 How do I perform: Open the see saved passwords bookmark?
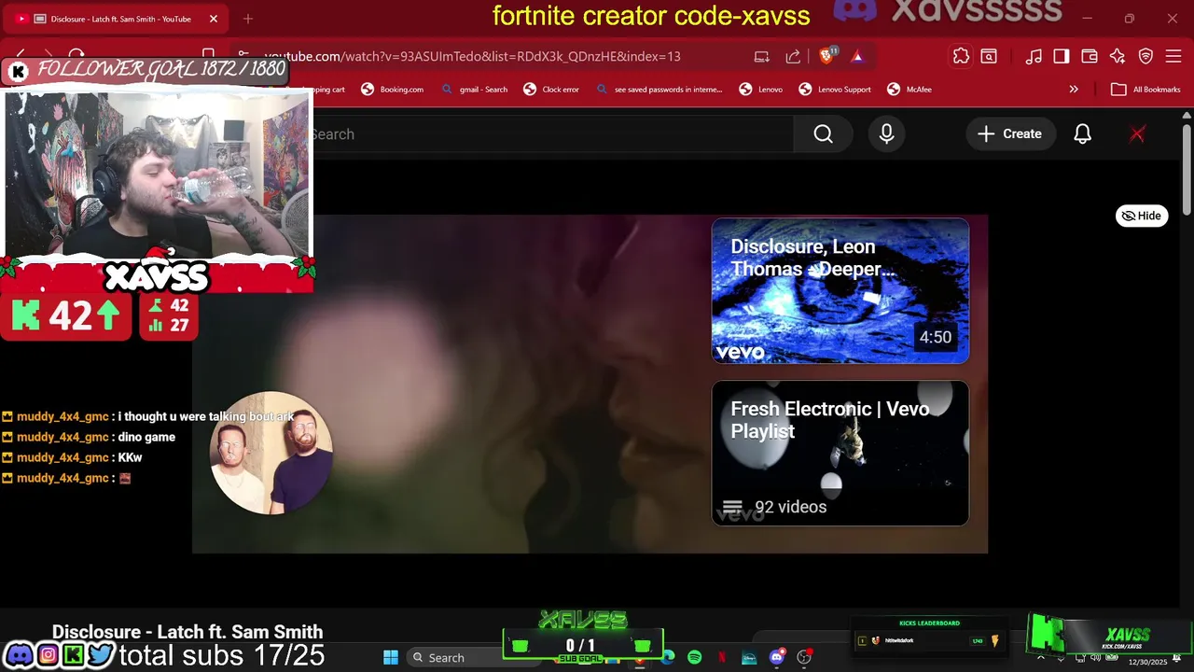[x=658, y=90]
